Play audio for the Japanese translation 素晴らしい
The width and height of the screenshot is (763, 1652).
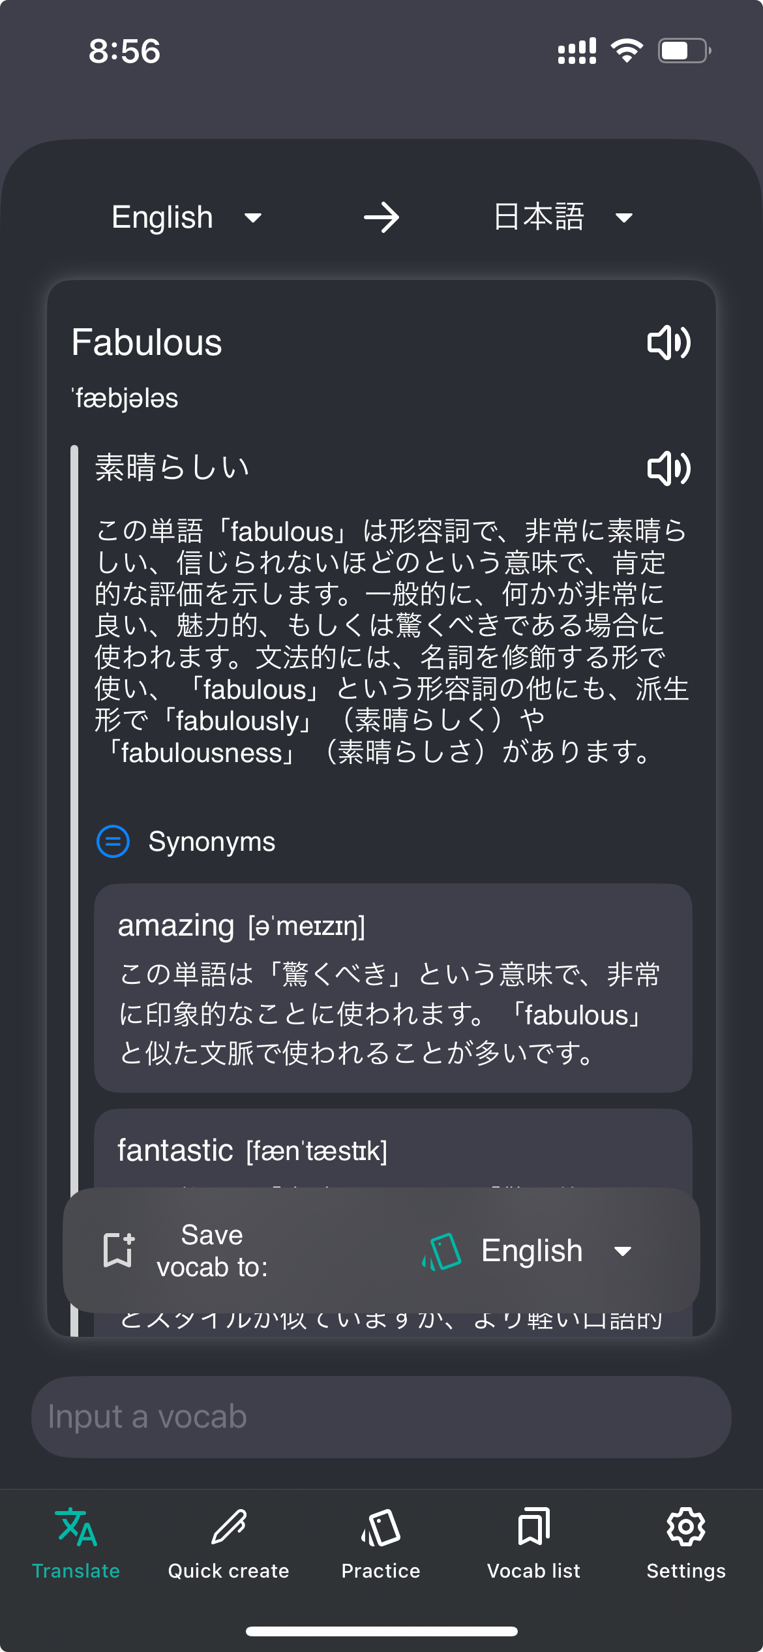(x=668, y=468)
